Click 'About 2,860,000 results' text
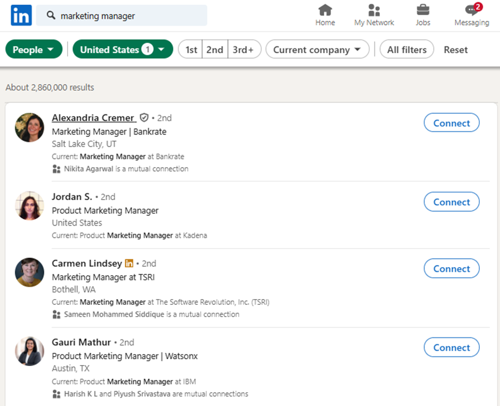This screenshot has height=406, width=500. [x=50, y=87]
